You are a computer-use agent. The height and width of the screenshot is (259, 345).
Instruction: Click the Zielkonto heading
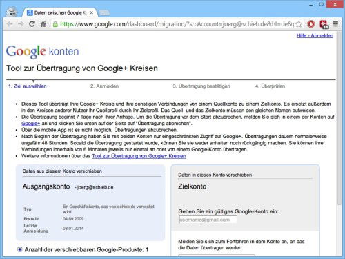[x=193, y=186]
